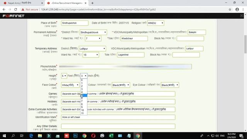Screen dimensions: 247x139
Task: Click Temporary VDC/Municipality field Lalitpur
Action: click(x=194, y=49)
